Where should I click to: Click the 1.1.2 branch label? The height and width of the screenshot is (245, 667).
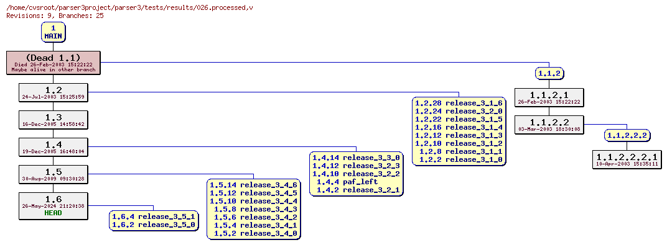tap(549, 73)
